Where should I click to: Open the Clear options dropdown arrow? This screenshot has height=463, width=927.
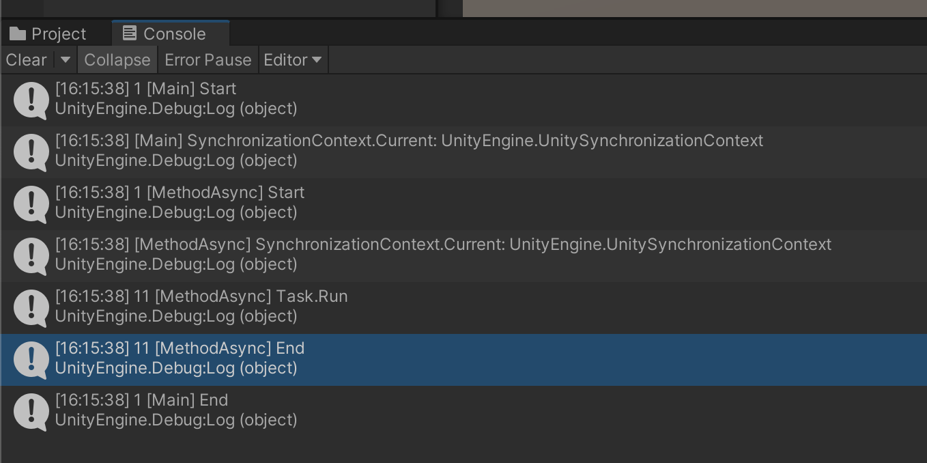[x=66, y=60]
